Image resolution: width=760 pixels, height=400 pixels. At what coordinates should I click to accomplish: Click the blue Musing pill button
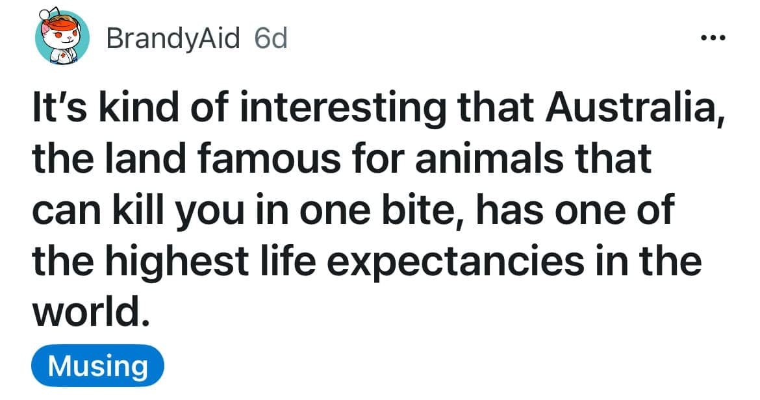coord(97,365)
